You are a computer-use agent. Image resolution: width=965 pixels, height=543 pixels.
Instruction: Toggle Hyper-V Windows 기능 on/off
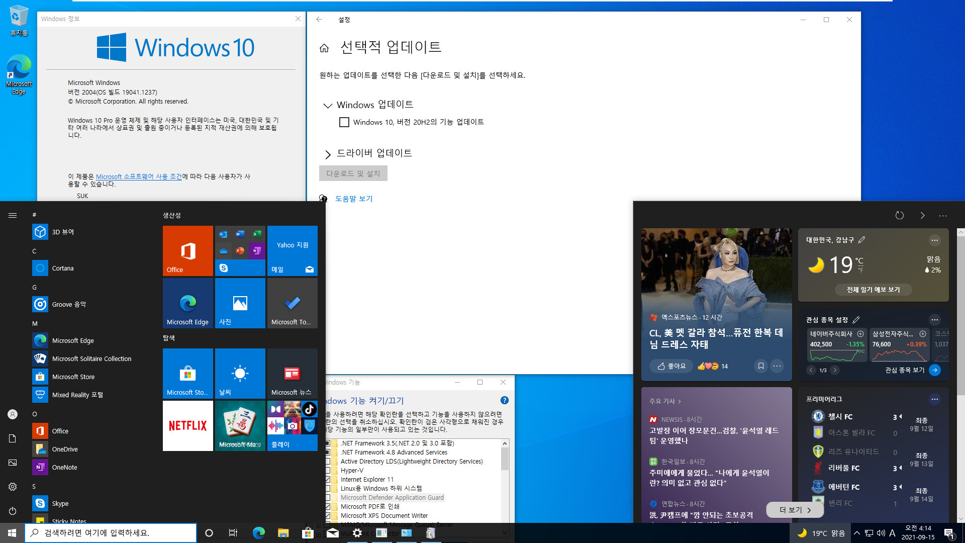click(328, 470)
